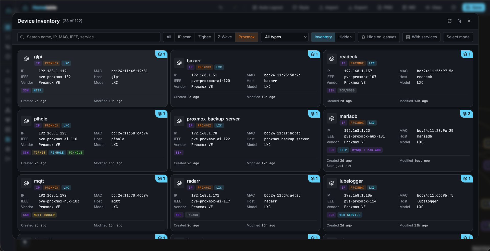Click the green PI-HOLE tag on pihole
This screenshot has height=251, width=490.
[76, 153]
